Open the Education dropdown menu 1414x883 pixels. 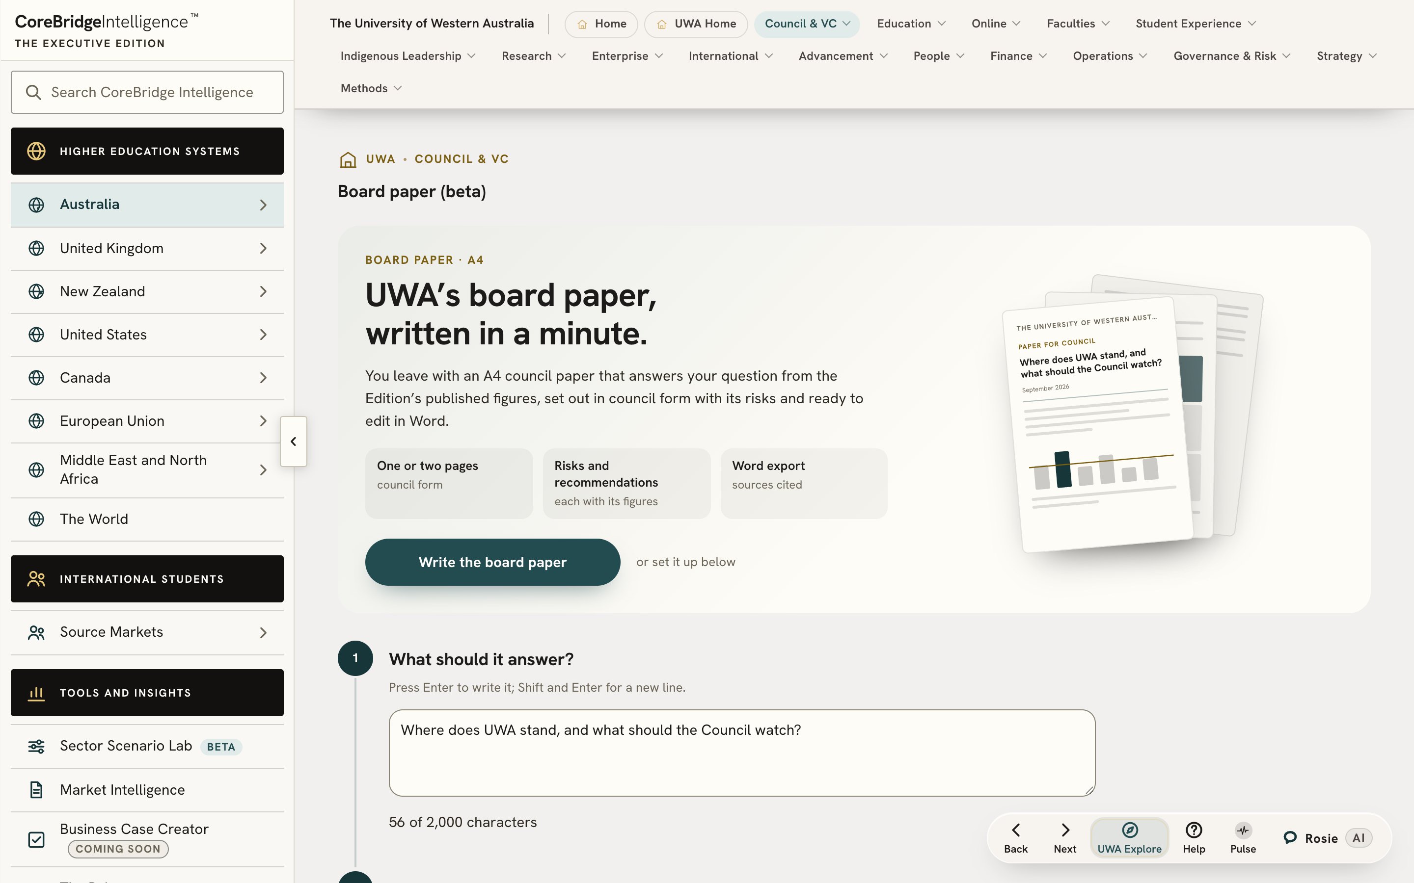(911, 24)
